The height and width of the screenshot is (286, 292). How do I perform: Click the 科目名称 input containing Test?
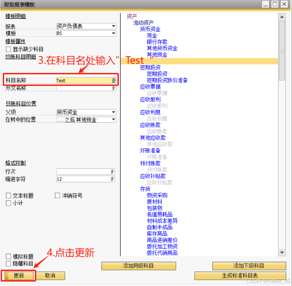(x=86, y=80)
